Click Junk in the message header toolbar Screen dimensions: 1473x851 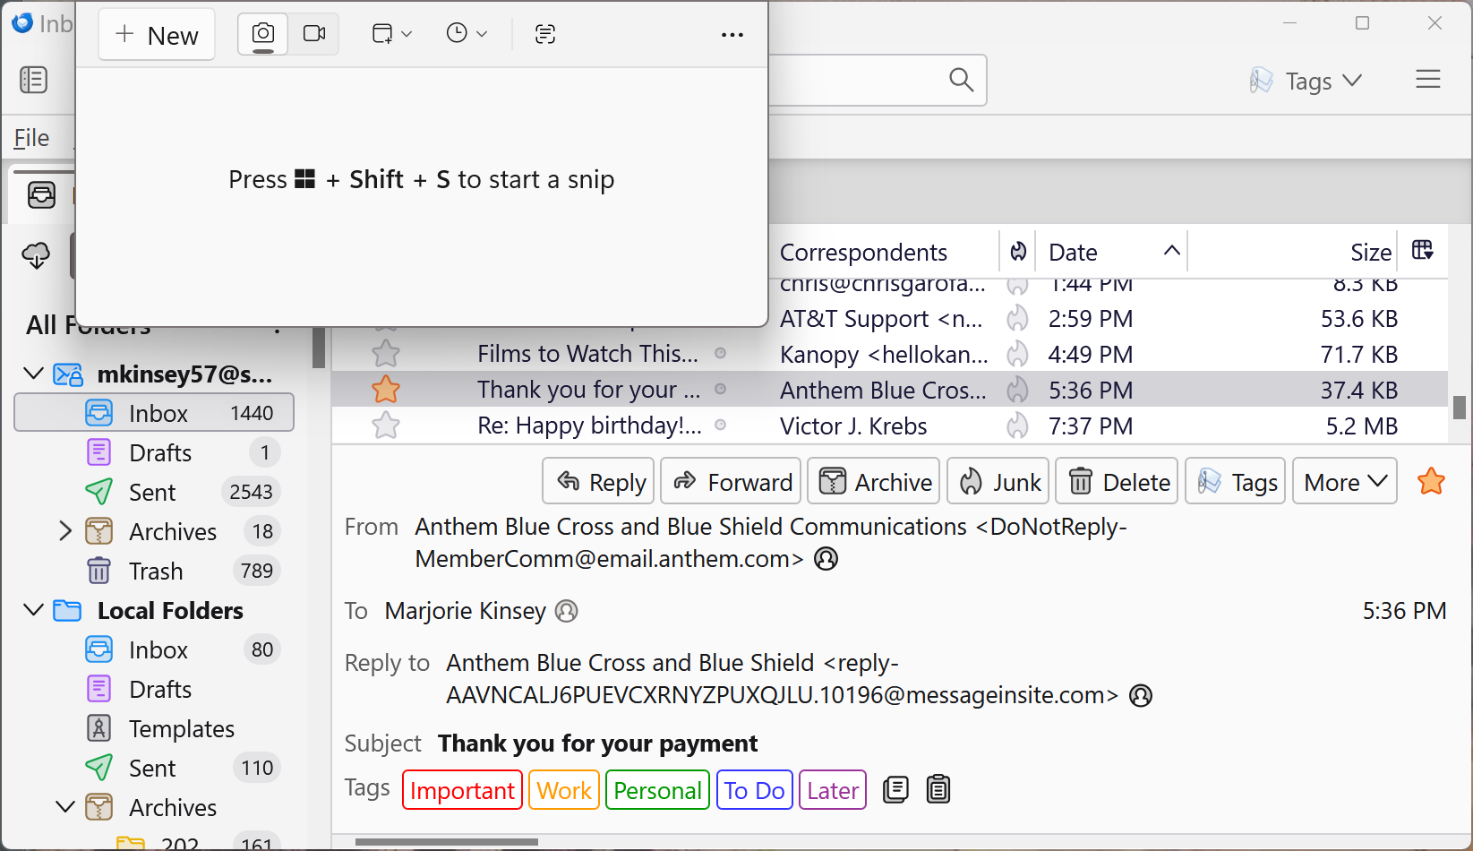[998, 481]
